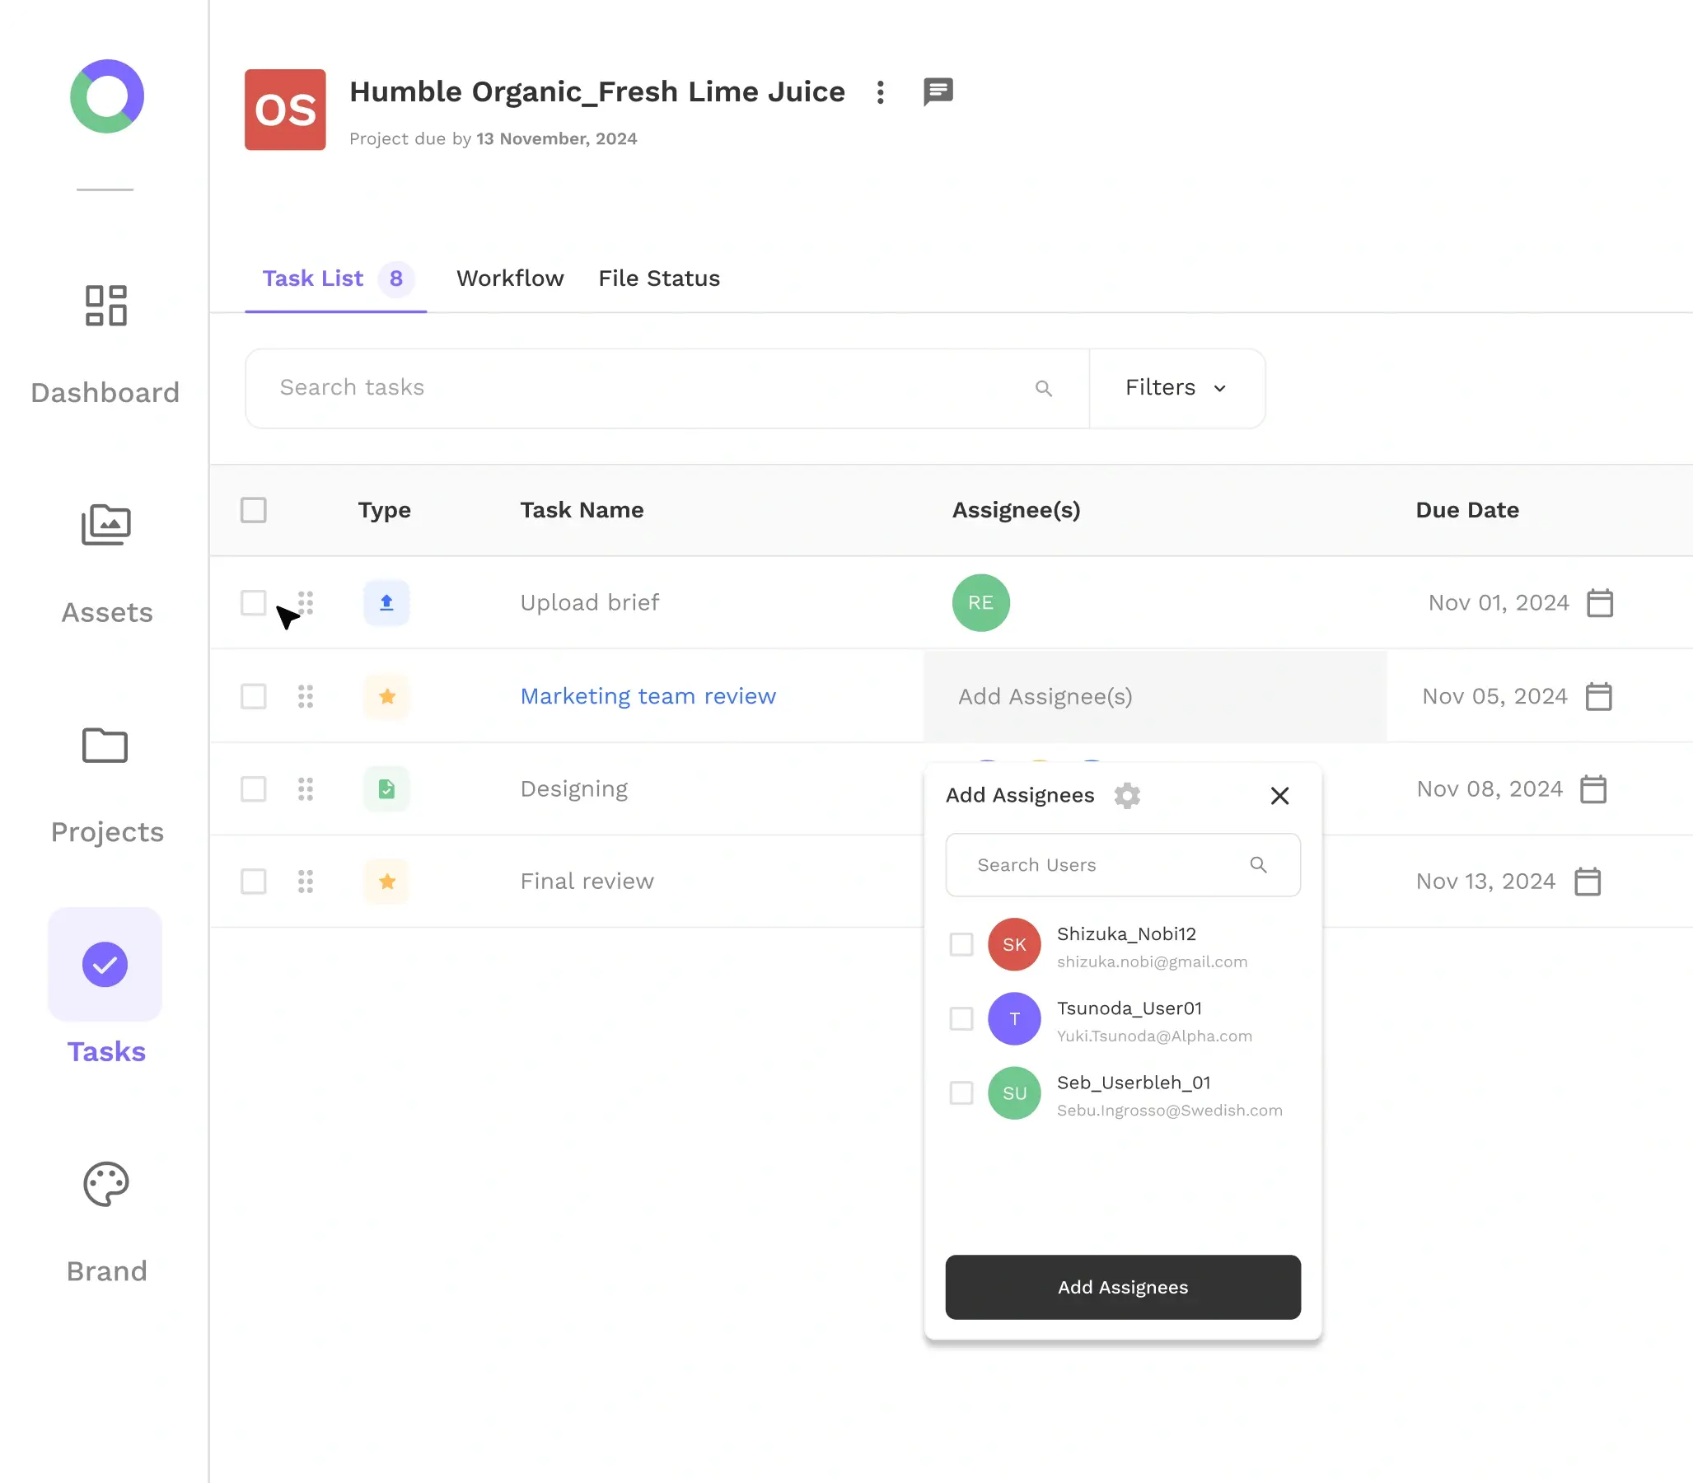Open the project three-dot options menu
Image resolution: width=1693 pixels, height=1483 pixels.
coord(881,91)
